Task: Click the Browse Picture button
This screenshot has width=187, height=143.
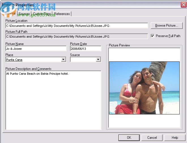Action: [167, 25]
